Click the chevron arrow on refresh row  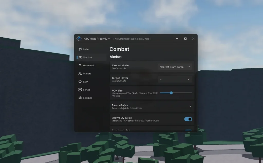tap(190, 106)
